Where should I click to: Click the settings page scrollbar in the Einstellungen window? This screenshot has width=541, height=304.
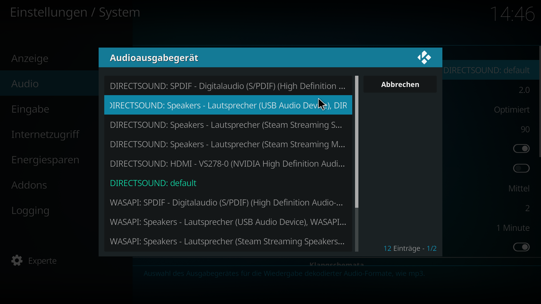(x=540, y=101)
